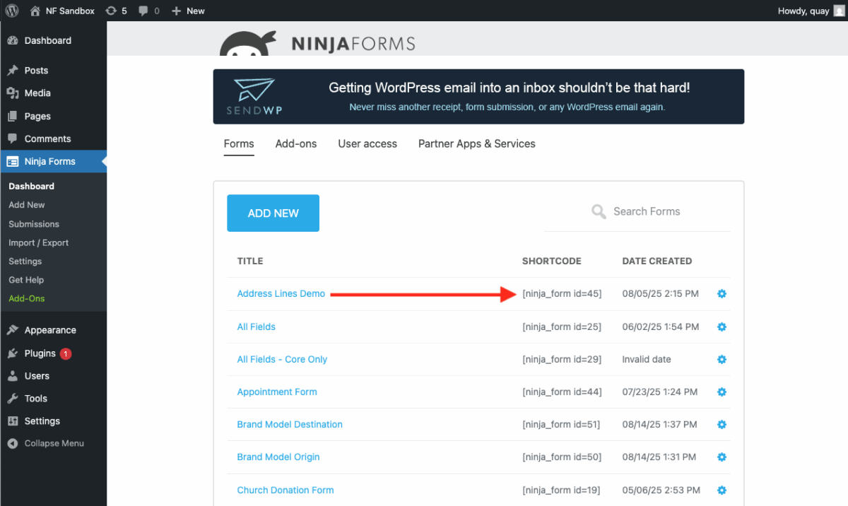
Task: Click the SendWP promotional banner
Action: (x=478, y=97)
